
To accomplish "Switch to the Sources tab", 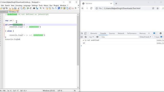I will point(112,33).
